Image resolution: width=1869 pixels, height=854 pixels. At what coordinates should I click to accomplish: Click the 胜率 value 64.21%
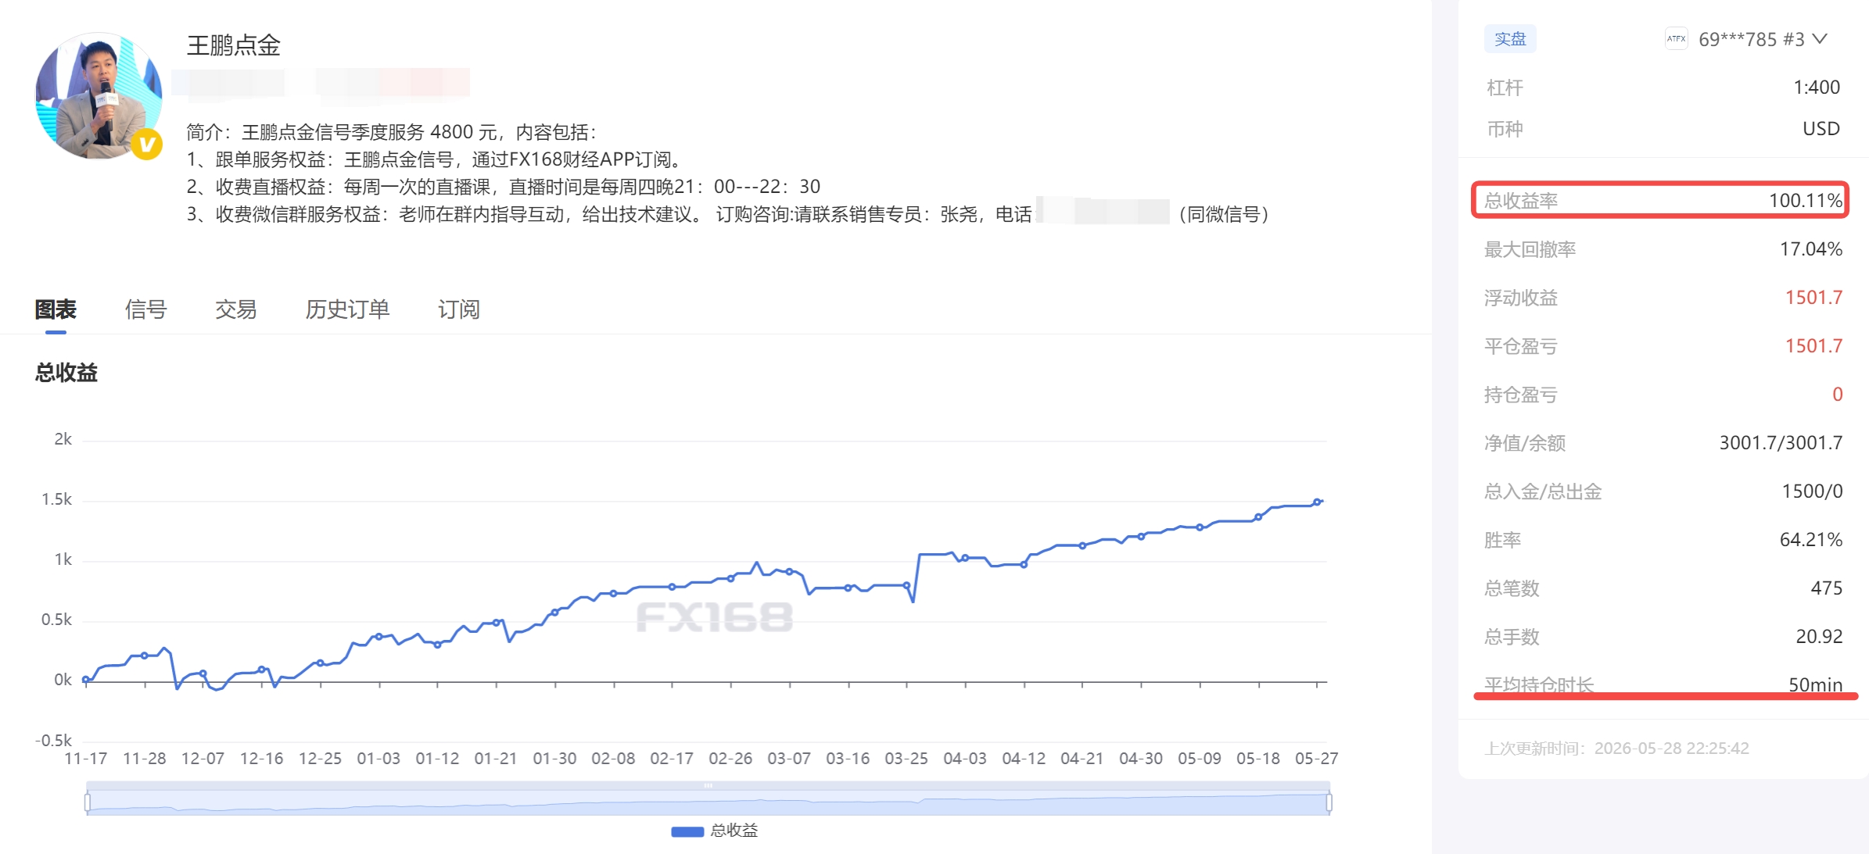click(1811, 540)
